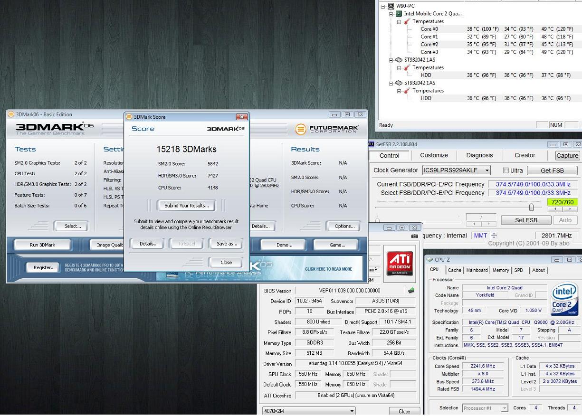Click the Register button in 3DMark06
This screenshot has width=582, height=416.
pos(43,268)
